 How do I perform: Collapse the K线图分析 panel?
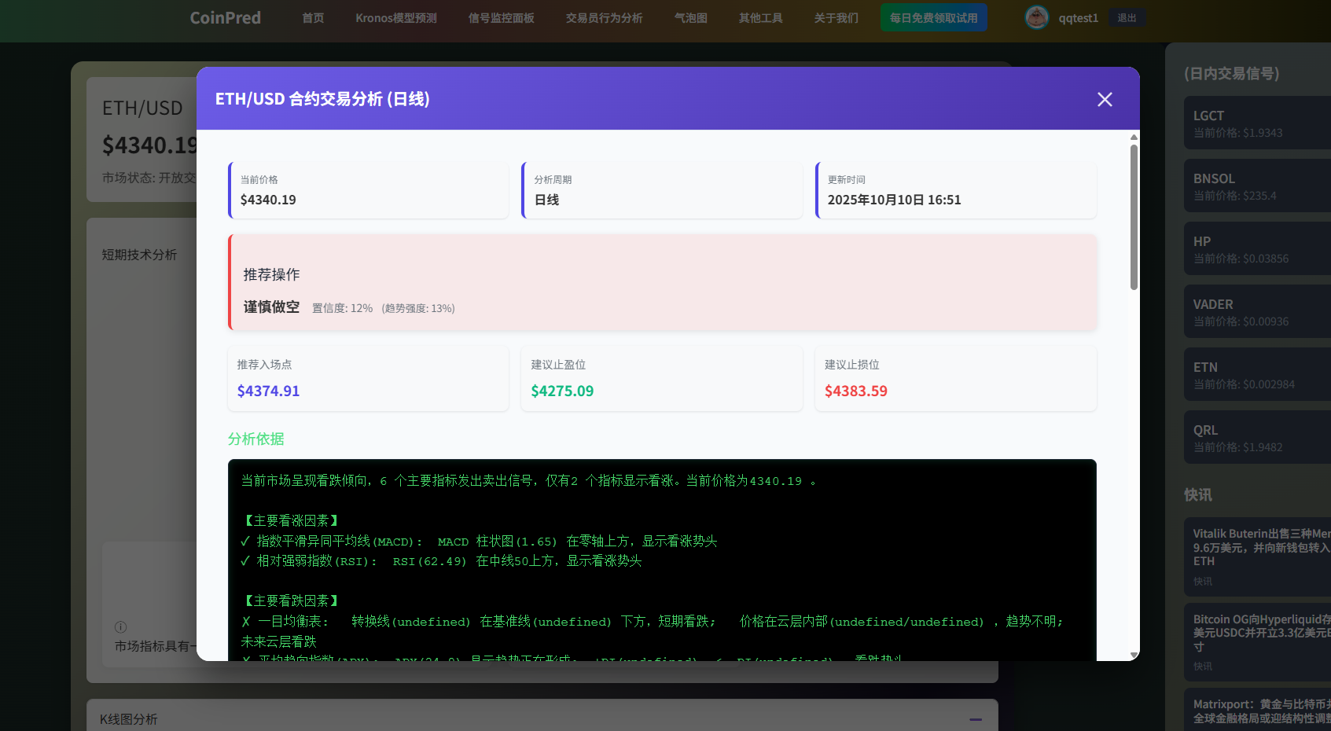(976, 719)
